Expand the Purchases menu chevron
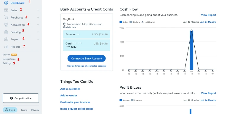Screen dimensions: 237x114 (x=38, y=17)
